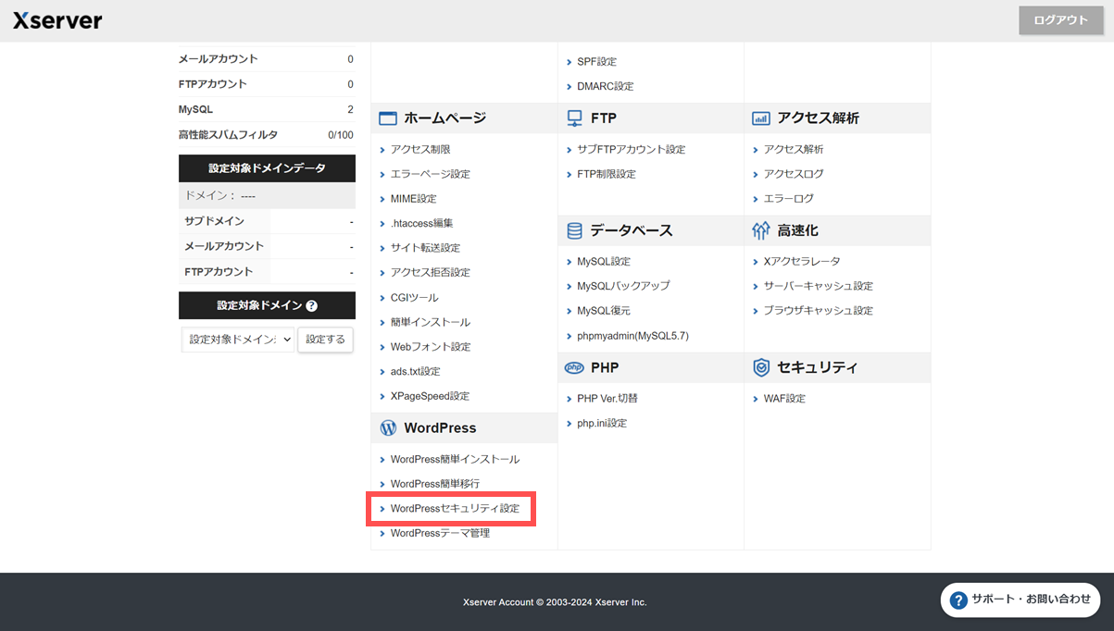This screenshot has width=1114, height=631.
Task: Open WordPressテーマ管理 link
Action: 440,534
